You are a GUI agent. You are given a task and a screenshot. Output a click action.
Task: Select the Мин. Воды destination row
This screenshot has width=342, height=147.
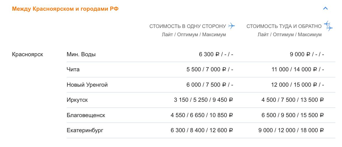click(x=201, y=54)
